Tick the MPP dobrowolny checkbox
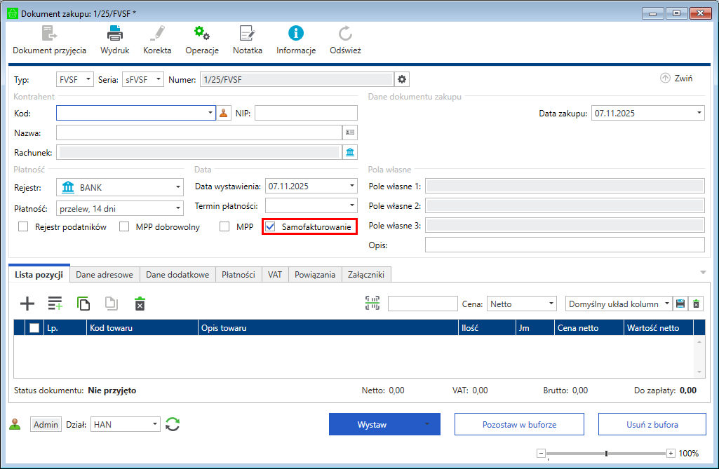Viewport: 719px width, 469px height. click(x=124, y=226)
